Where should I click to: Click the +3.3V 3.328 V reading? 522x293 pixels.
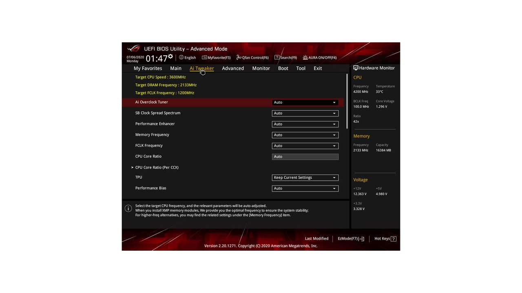359,209
